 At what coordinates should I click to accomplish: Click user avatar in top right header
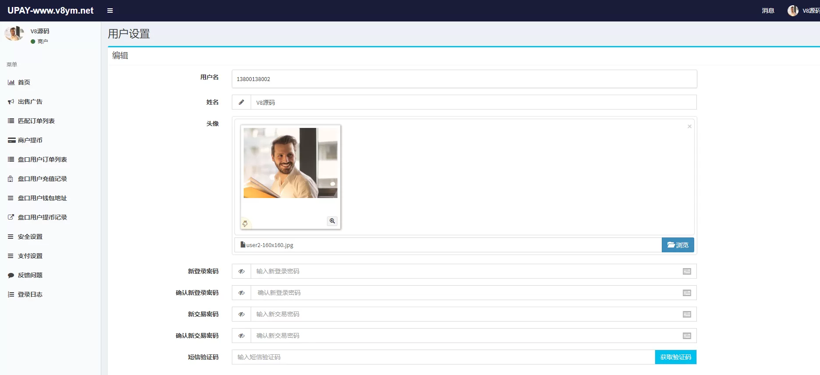coord(793,11)
